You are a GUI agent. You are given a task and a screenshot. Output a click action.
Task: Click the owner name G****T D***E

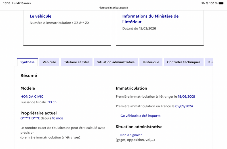[30, 118]
